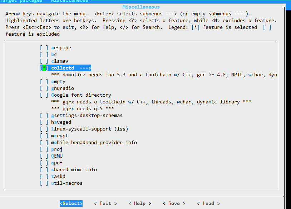Select the util-macros entry label
Viewport: 291px width, 209px height.
coord(67,183)
